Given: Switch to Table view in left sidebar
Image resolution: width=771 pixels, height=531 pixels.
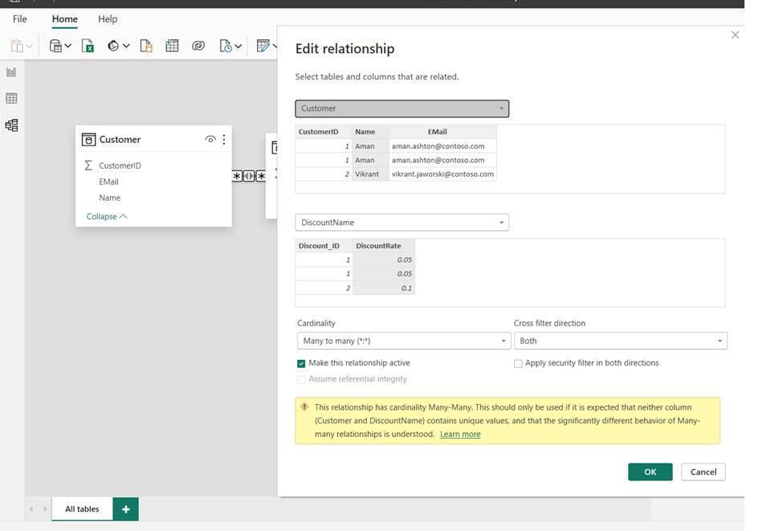Looking at the screenshot, I should [11, 98].
